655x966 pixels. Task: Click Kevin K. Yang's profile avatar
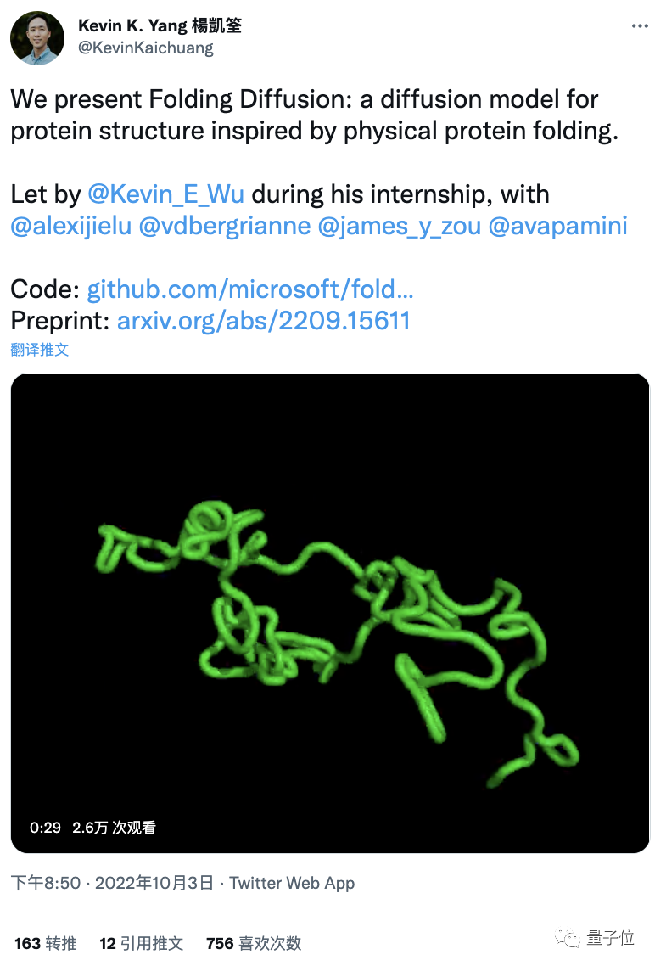(x=36, y=37)
